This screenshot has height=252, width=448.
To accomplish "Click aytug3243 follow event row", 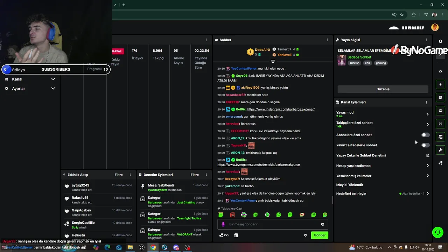I will click(98, 187).
